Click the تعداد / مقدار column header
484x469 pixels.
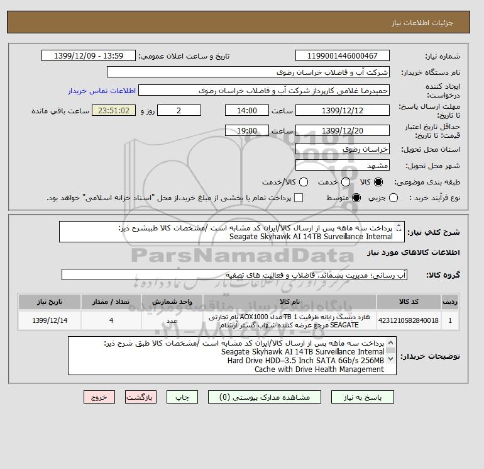pos(111,302)
